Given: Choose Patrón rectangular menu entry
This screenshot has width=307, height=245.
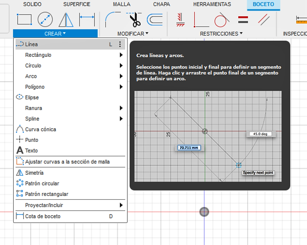Looking at the screenshot, I should coord(70,194).
